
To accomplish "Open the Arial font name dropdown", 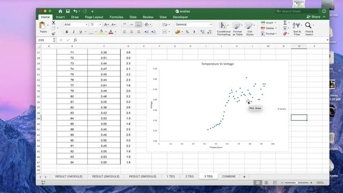I will pos(86,25).
